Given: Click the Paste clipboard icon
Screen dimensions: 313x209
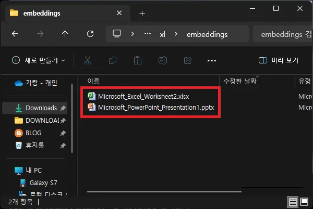Looking at the screenshot, I should coord(138,60).
